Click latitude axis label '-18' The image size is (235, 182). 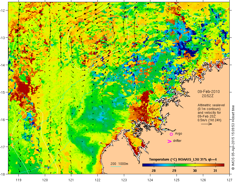click(3, 174)
